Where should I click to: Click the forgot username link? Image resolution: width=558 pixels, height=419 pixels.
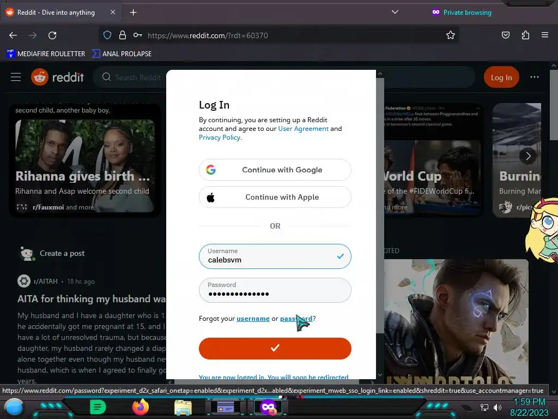253,319
